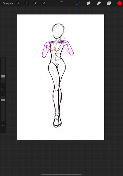This screenshot has width=123, height=176.
Task: Select the Smudge finger tool
Action: point(88,3)
